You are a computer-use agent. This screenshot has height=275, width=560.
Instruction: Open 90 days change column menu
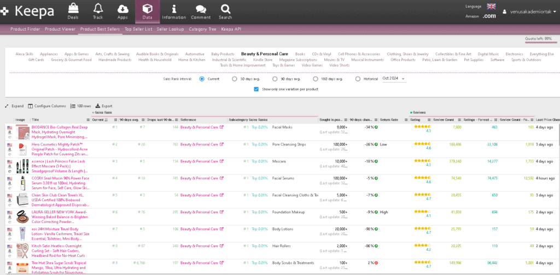[376, 120]
